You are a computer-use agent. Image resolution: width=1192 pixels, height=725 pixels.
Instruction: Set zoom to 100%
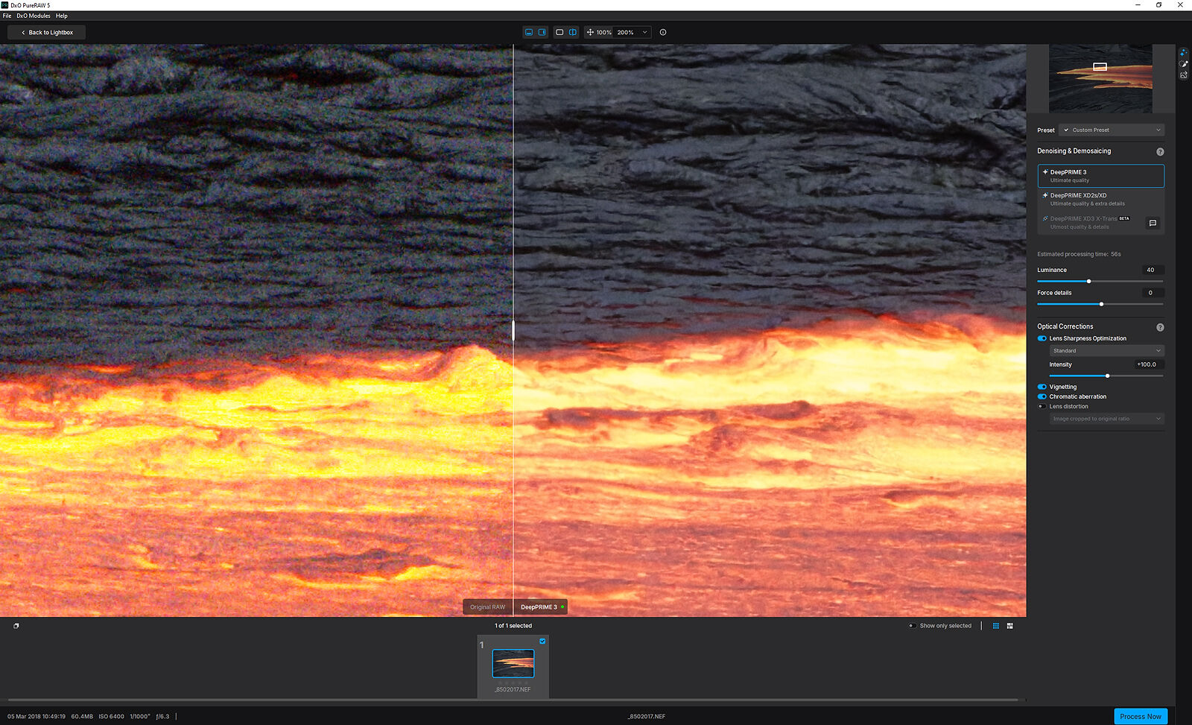603,32
